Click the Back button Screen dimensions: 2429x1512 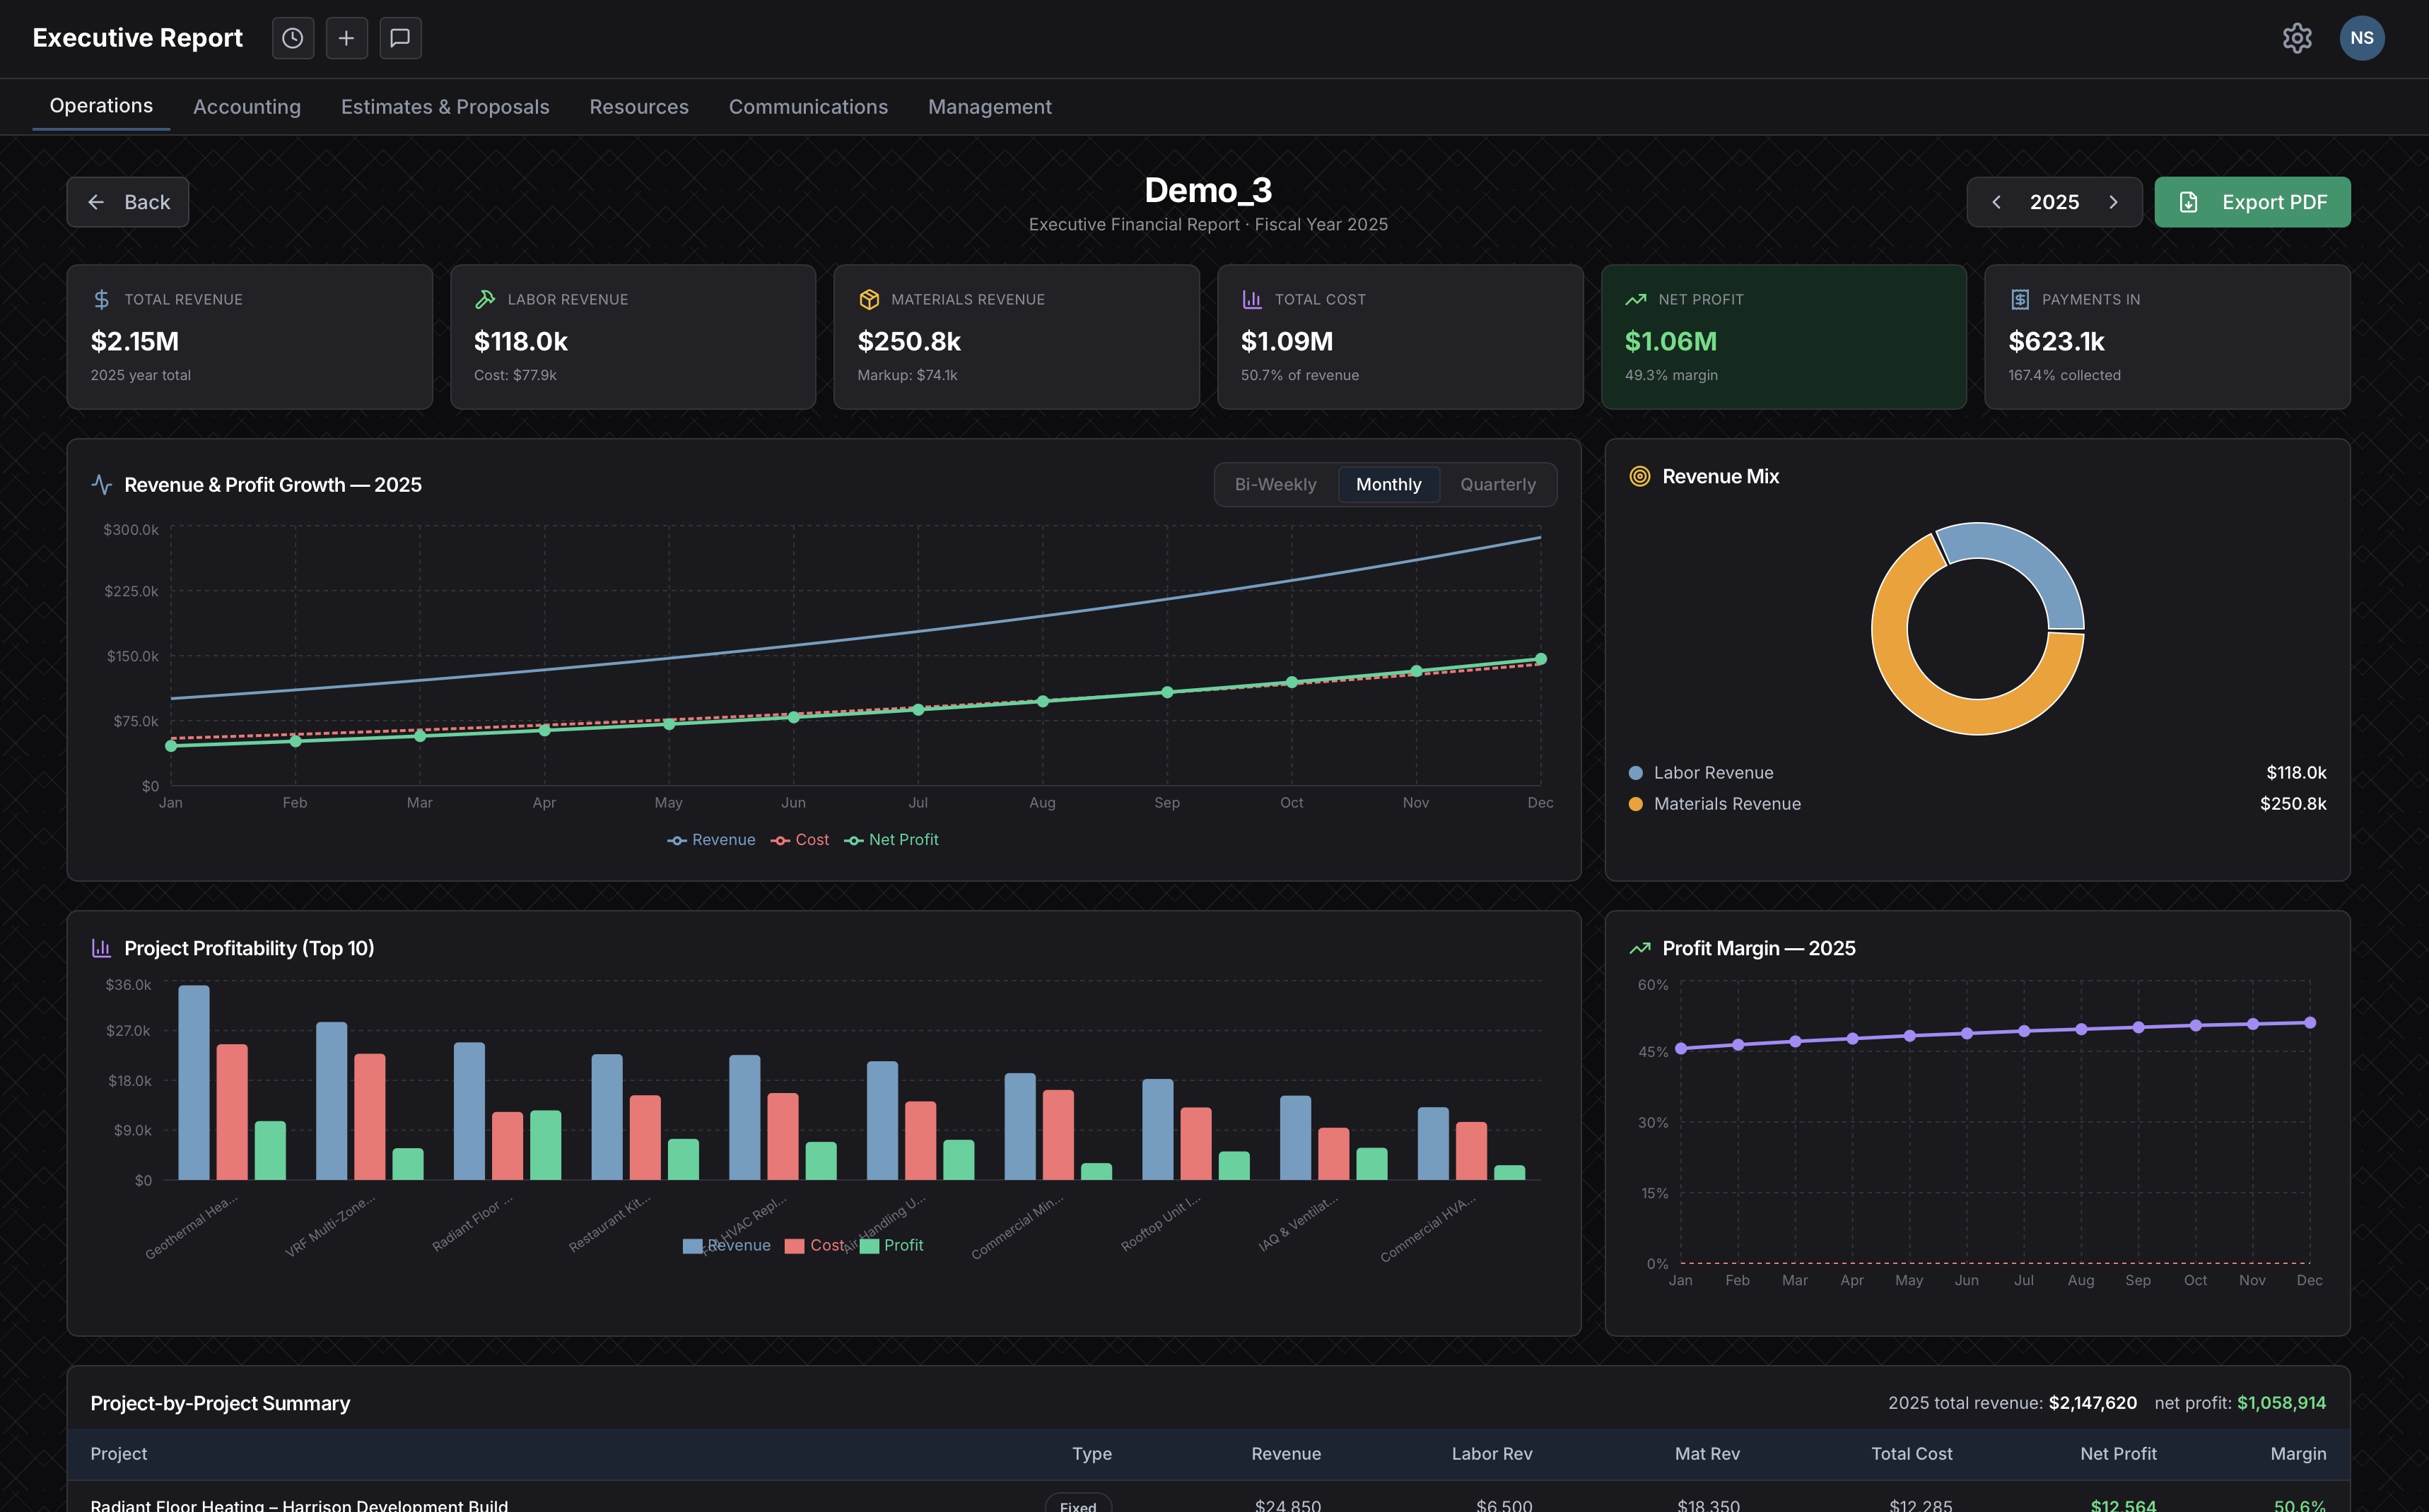tap(128, 202)
